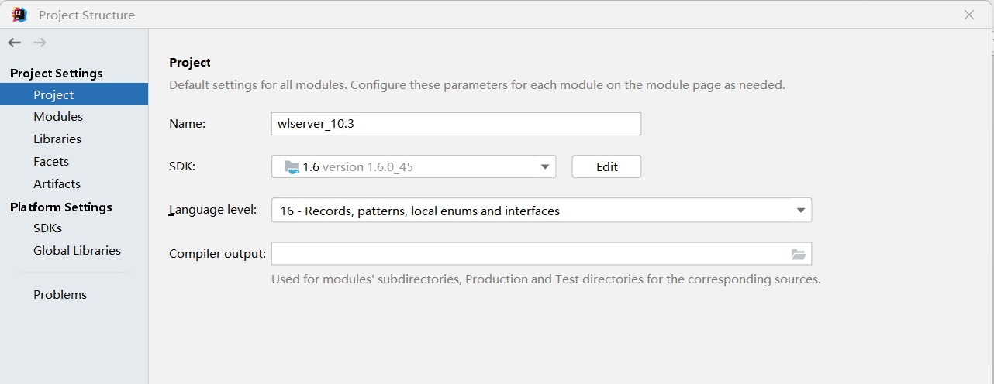Click the project Name field wlserver_10.3

(456, 124)
